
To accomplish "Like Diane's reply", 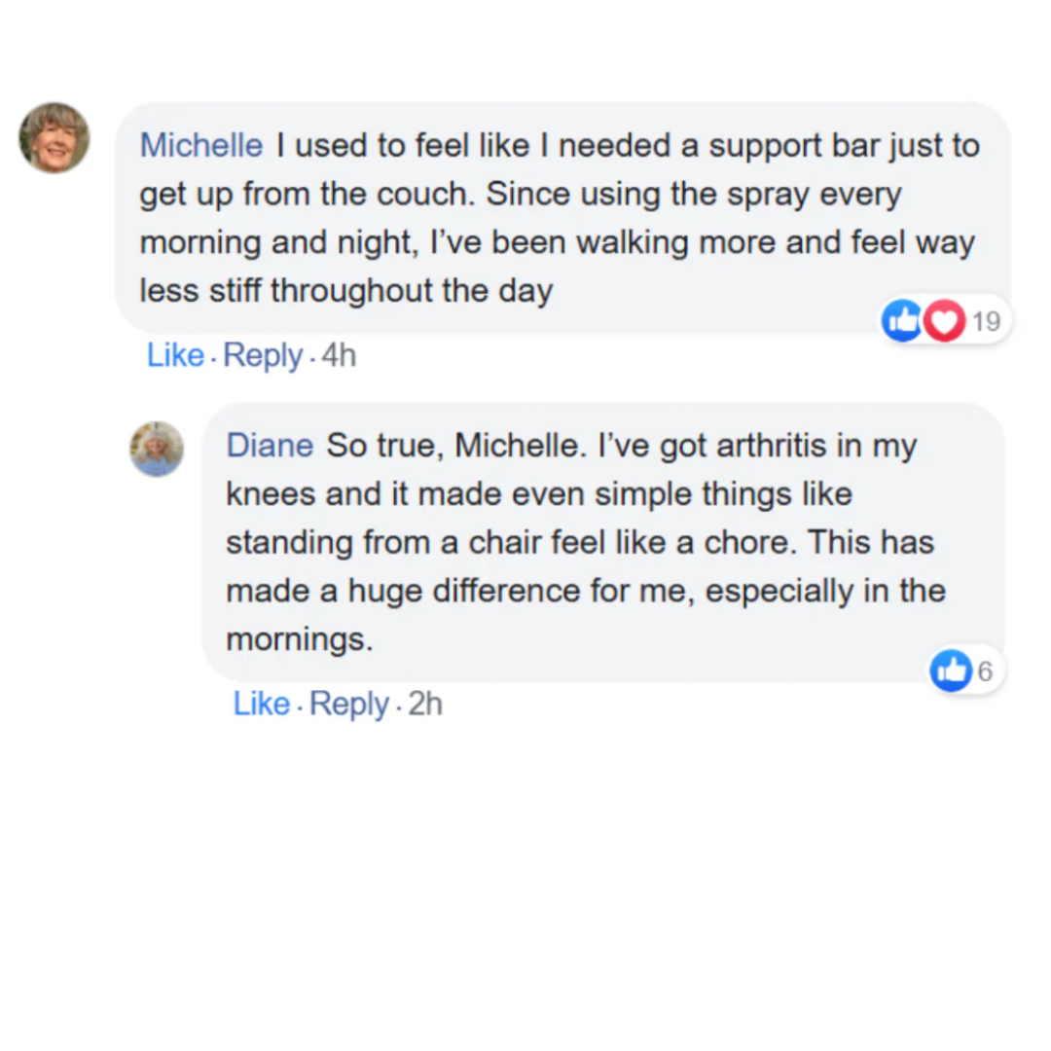I will point(261,704).
